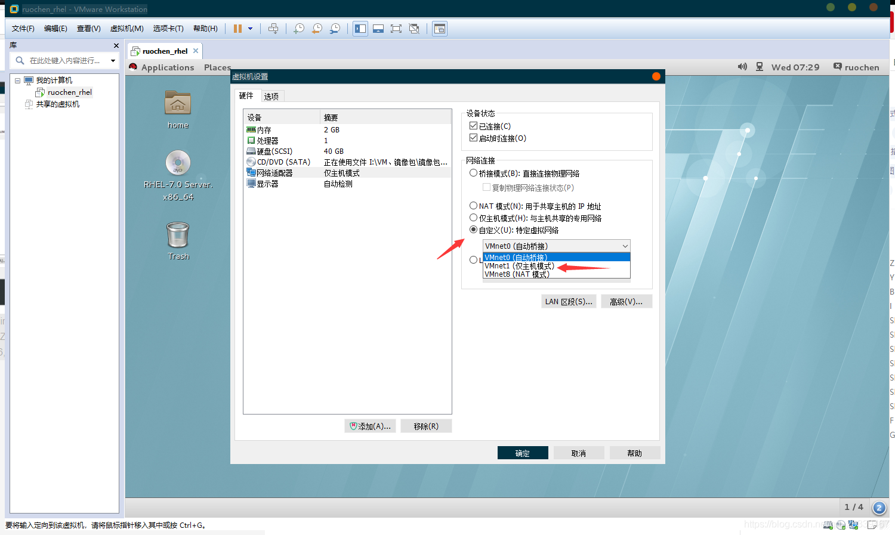Click the send Ctrl+Alt+Del toolbar icon
Screen dimensions: 895x535
coord(273,29)
